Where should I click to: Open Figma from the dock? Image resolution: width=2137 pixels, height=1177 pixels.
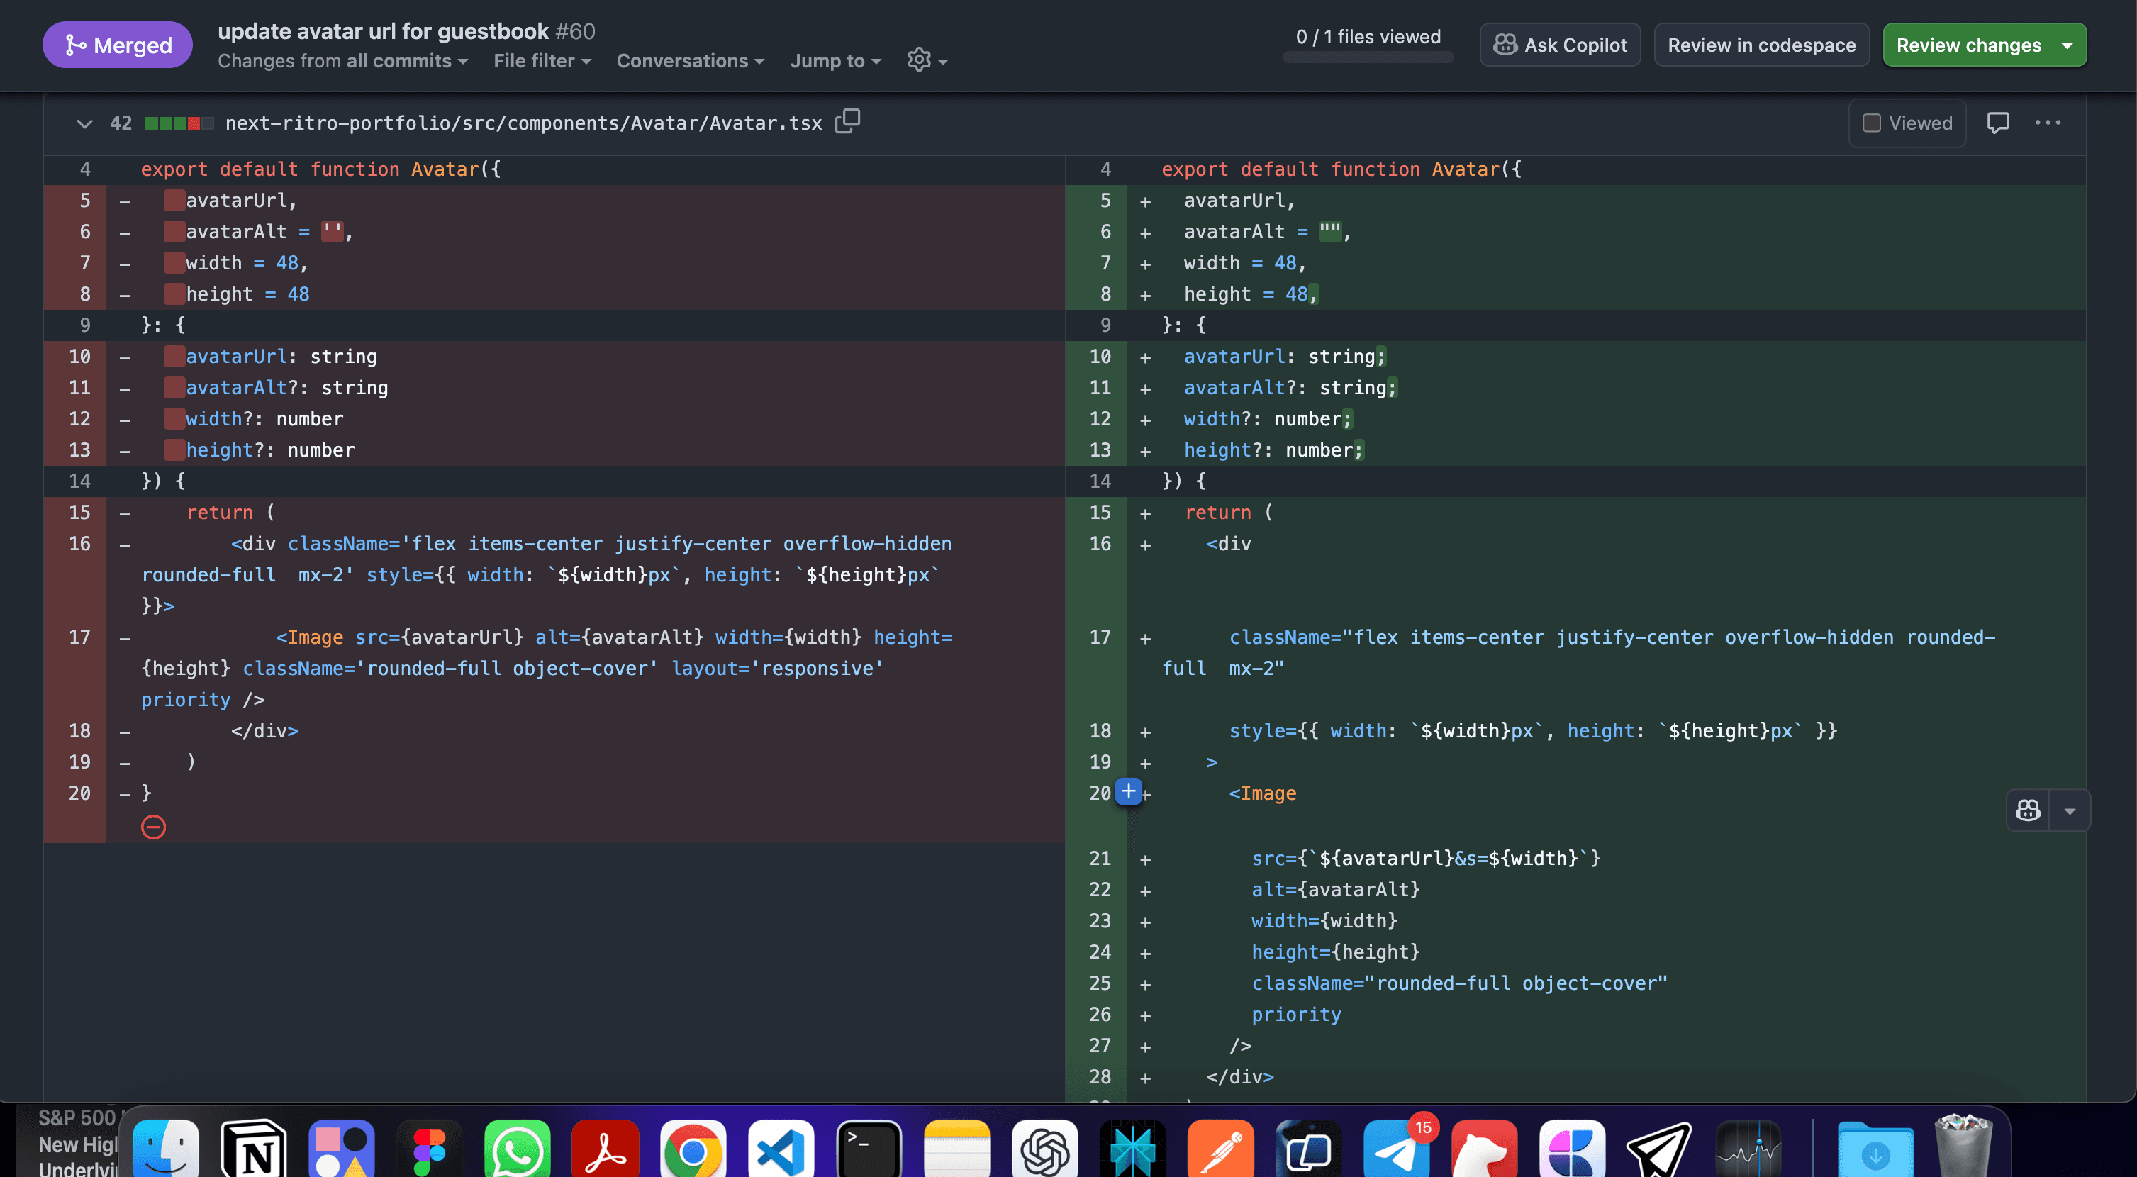tap(430, 1149)
